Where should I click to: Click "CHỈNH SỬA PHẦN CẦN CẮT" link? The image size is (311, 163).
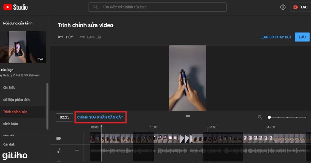[x=101, y=117]
